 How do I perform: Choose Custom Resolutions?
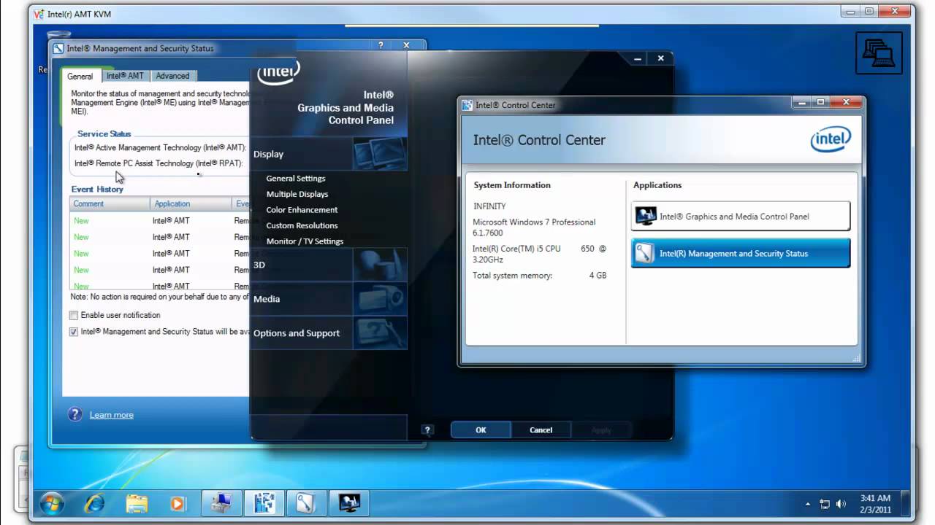coord(302,225)
